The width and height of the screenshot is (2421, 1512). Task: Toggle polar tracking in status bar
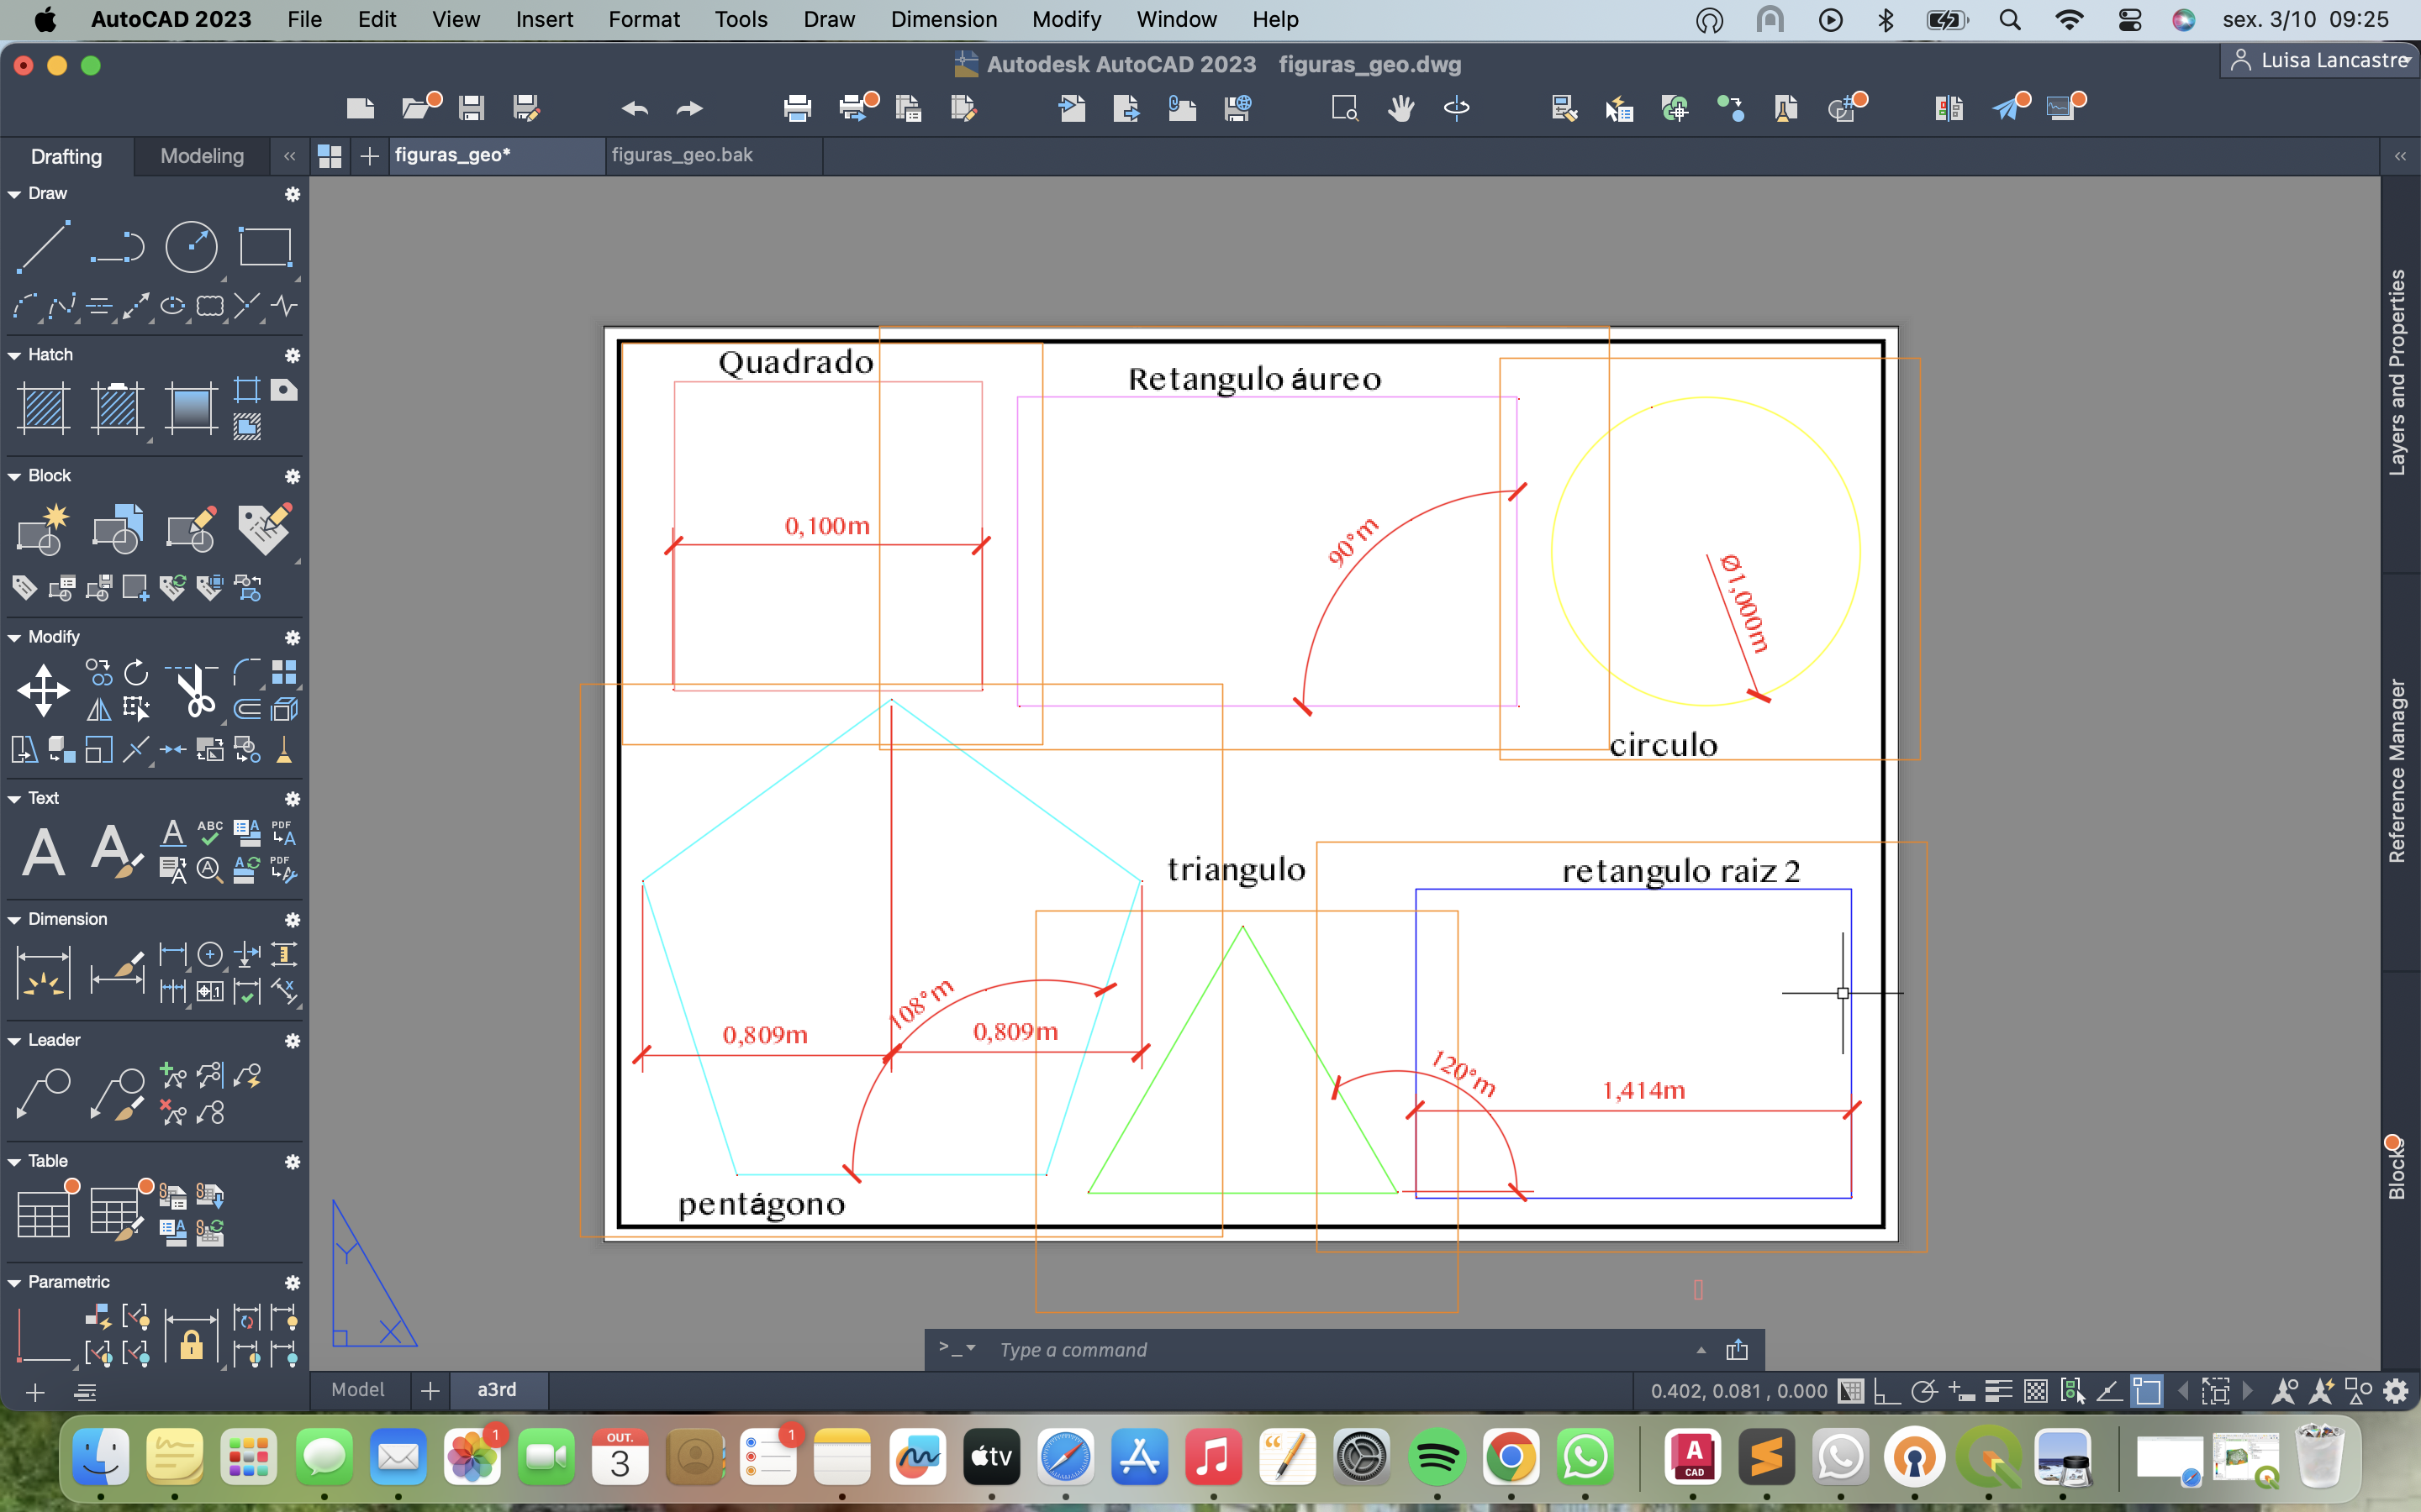point(1923,1391)
